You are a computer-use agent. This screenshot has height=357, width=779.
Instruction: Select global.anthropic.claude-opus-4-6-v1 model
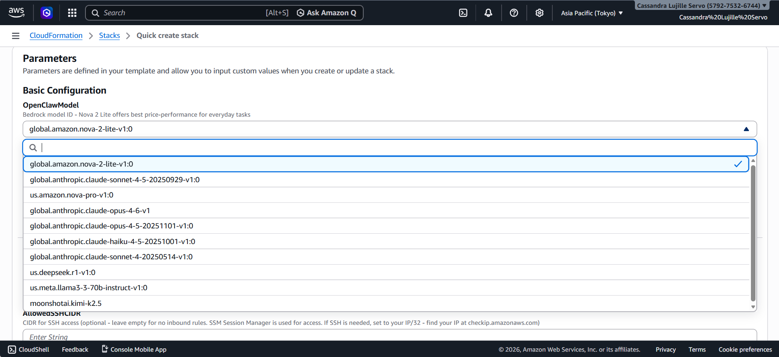90,211
